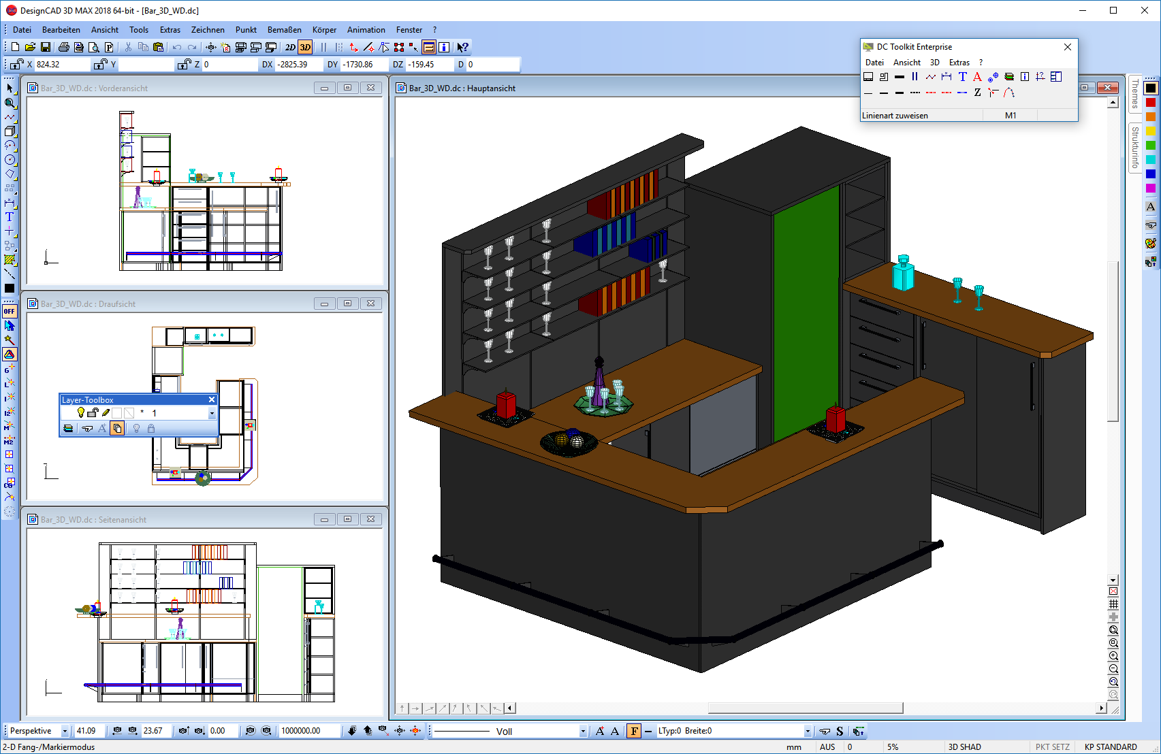Select the Text tool in left toolbox

click(x=10, y=217)
